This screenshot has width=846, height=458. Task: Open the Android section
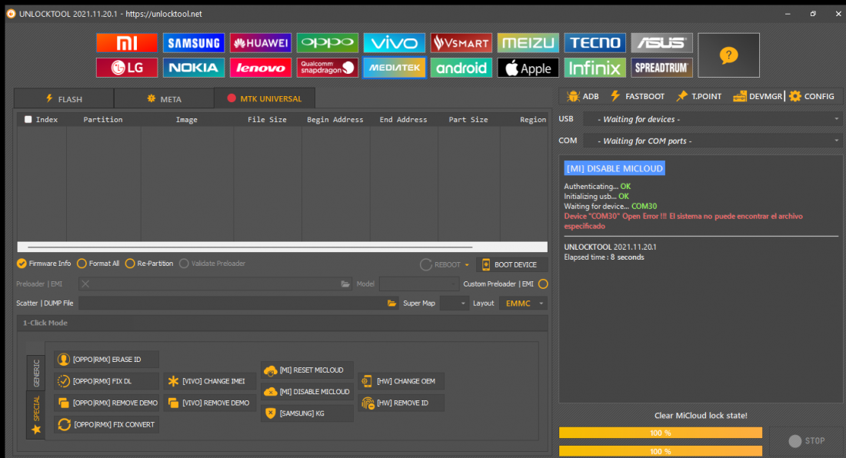pos(461,68)
